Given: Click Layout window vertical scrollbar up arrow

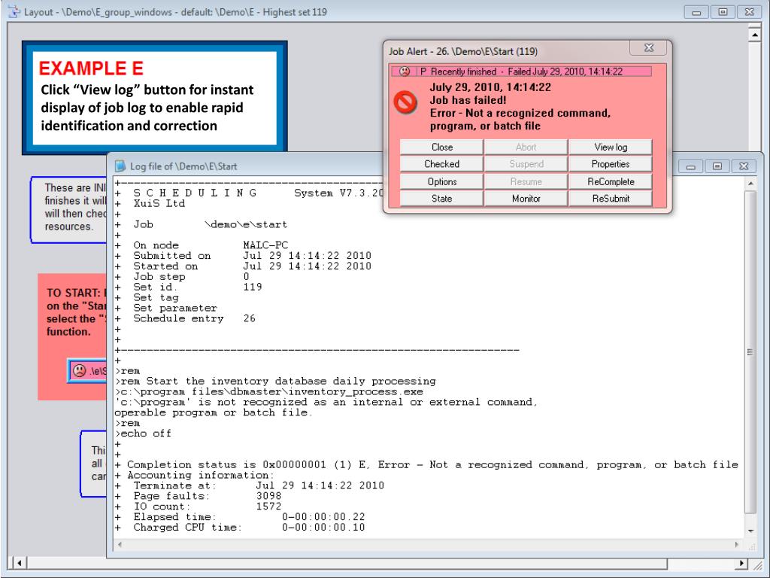Looking at the screenshot, I should click(x=754, y=33).
